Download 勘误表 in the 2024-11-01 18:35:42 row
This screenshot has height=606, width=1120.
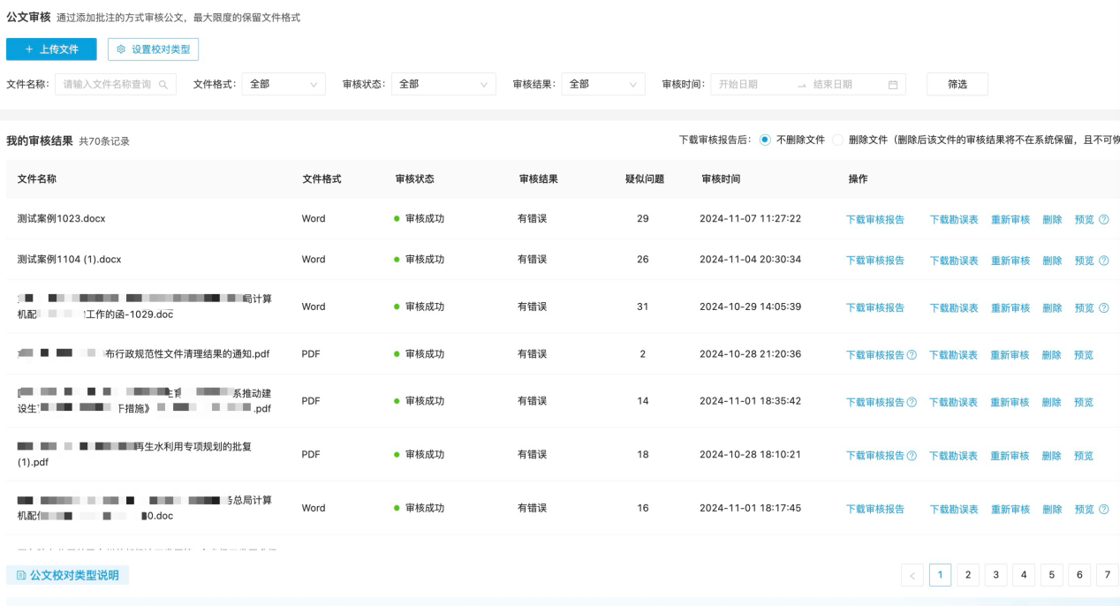click(954, 402)
